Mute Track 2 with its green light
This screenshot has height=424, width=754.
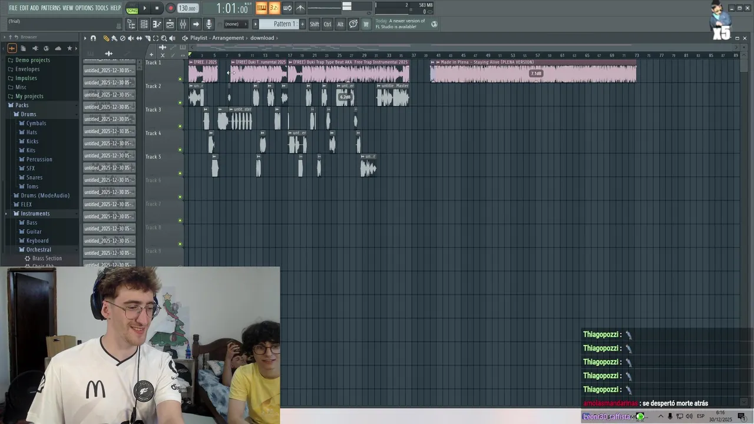tap(180, 102)
